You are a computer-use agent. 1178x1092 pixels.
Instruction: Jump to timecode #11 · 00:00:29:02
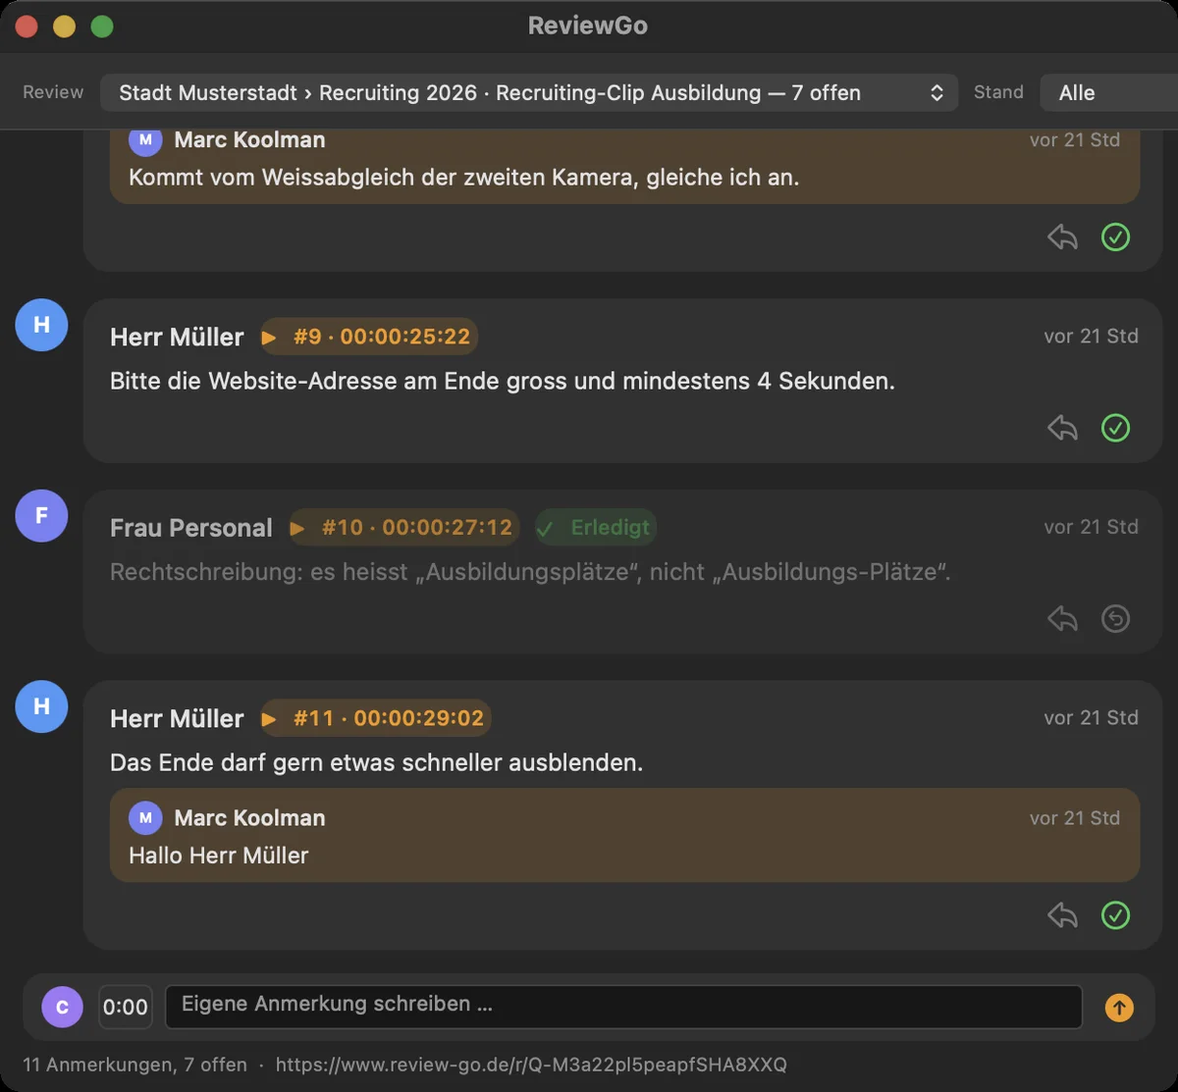tap(376, 718)
